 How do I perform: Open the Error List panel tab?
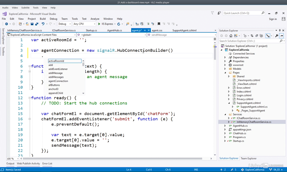[47, 163]
